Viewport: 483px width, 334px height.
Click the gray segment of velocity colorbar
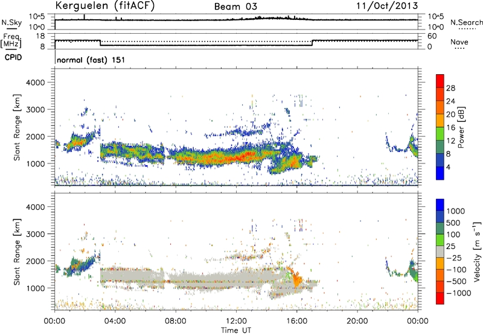click(x=440, y=252)
